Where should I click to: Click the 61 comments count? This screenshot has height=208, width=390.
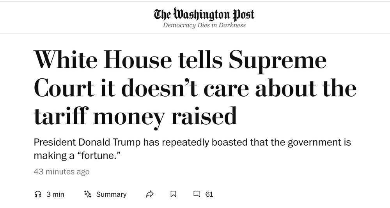[209, 194]
